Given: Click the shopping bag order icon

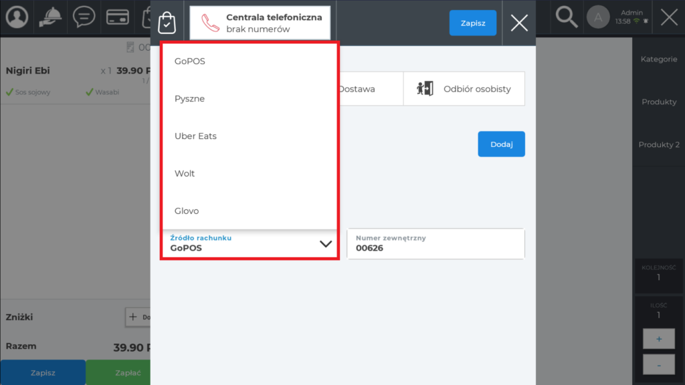Looking at the screenshot, I should (x=167, y=23).
